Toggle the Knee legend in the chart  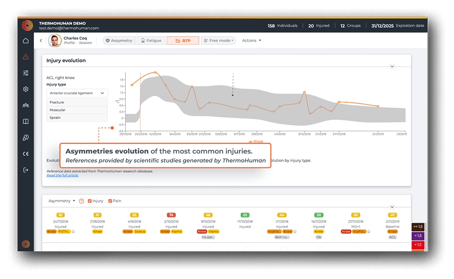pyautogui.click(x=256, y=141)
